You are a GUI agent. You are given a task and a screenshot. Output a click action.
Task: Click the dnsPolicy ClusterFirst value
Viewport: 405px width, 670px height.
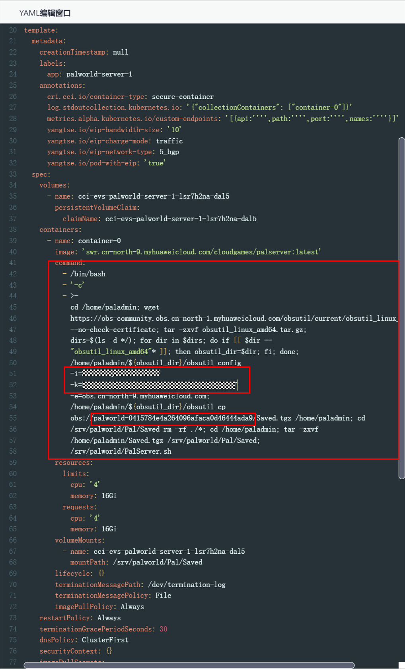[x=105, y=640]
